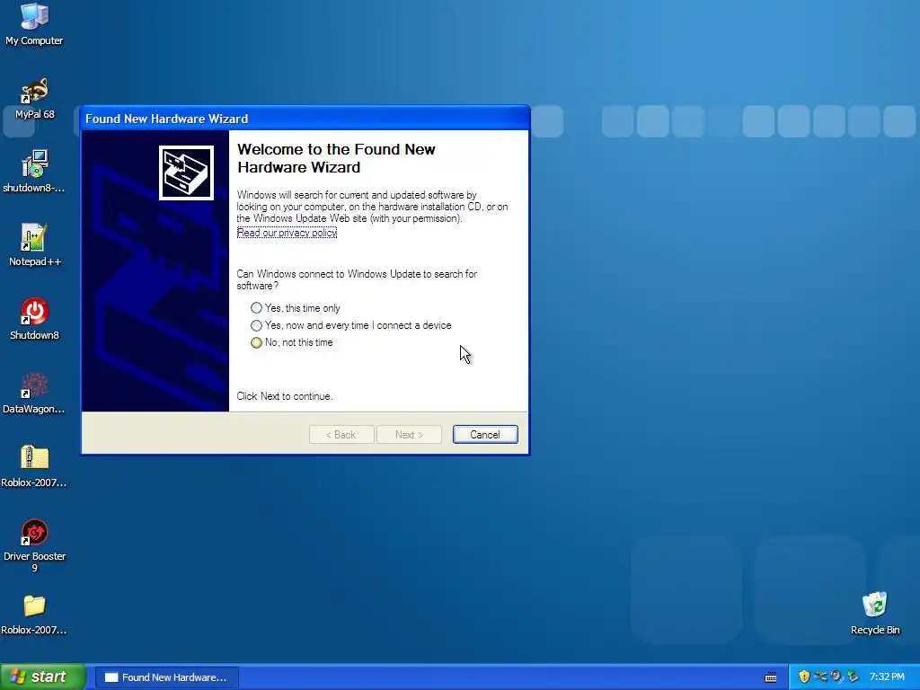Cancel the Found New Hardware Wizard
Screen dimensions: 920x690
coord(485,435)
